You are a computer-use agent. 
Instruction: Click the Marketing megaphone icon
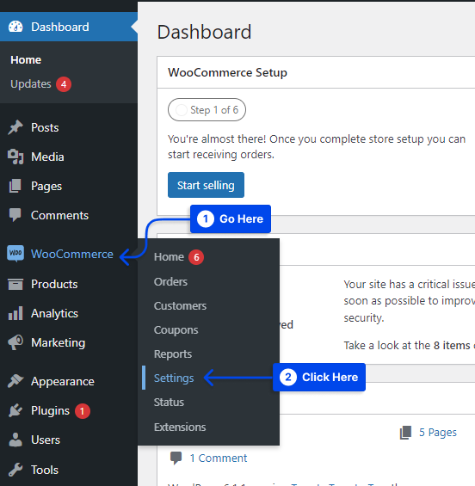coord(15,342)
